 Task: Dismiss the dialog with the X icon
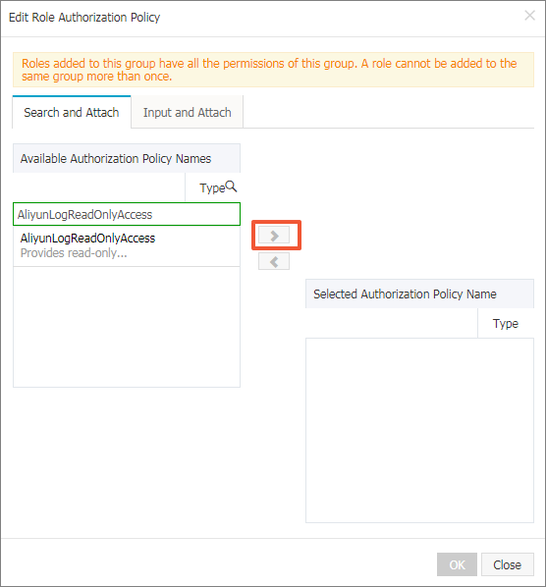[x=529, y=16]
